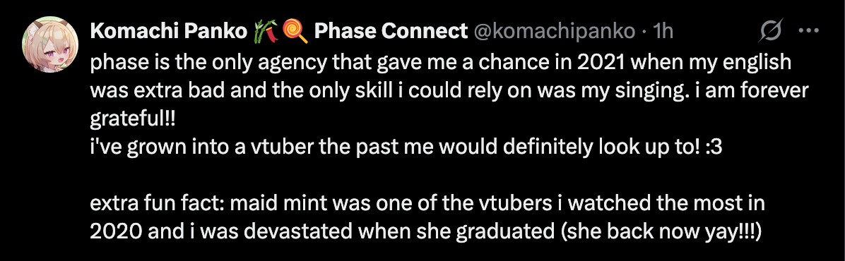Click the line starting 'phase is the only agency'

coord(440,62)
